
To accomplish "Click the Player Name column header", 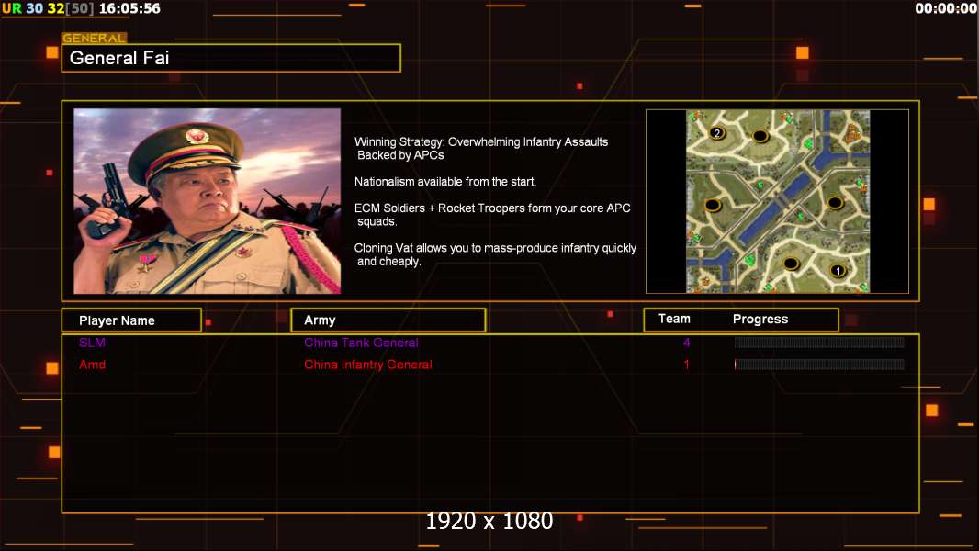I will coord(131,320).
